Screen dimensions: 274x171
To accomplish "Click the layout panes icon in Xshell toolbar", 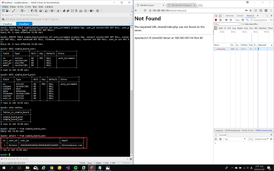I will click(x=91, y=11).
